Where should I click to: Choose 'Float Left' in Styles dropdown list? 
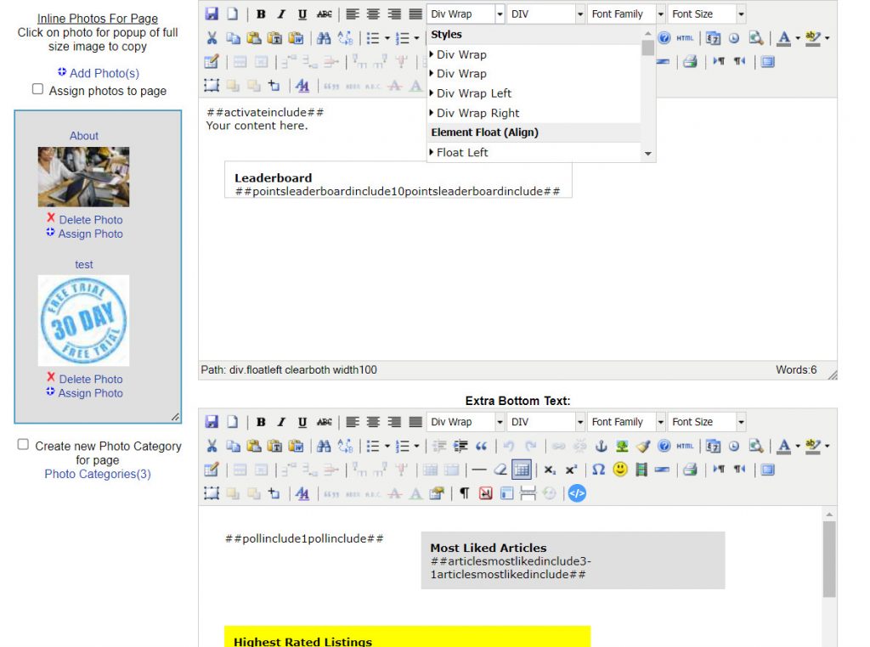(x=462, y=153)
